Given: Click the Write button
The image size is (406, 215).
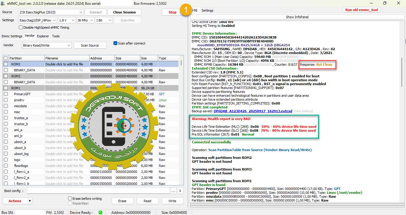Looking at the screenshot, I should point(173,201).
